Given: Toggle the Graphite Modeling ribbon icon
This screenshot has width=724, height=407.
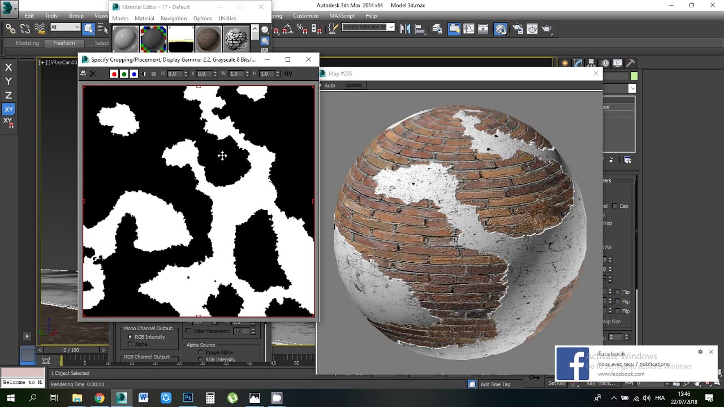Looking at the screenshot, I should coord(454,29).
